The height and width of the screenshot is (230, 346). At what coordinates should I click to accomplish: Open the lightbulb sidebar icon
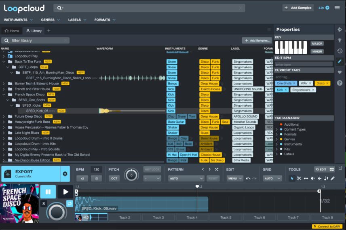(x=340, y=40)
